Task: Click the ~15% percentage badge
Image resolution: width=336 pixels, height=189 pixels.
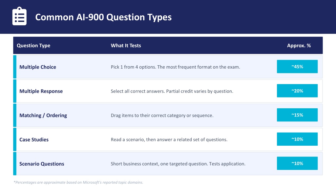Action: click(x=297, y=115)
